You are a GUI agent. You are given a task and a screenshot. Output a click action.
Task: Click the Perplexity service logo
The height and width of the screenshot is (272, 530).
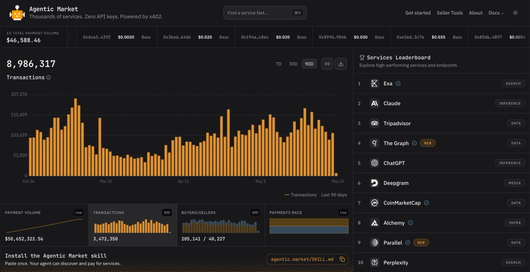click(375, 262)
